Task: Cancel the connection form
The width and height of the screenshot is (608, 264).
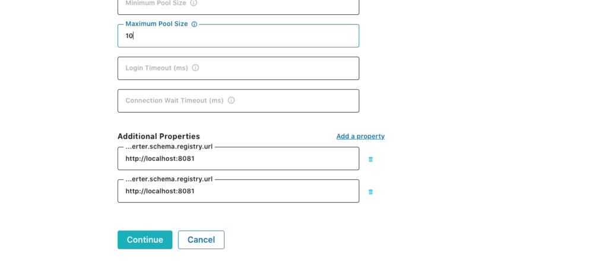Action: click(201, 240)
